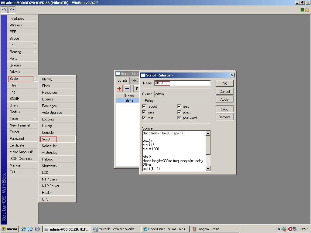Image resolution: width=311 pixels, height=233 pixels.
Task: Switch to Mikrotik VMware Workstation taskbar item
Action: [x=116, y=229]
